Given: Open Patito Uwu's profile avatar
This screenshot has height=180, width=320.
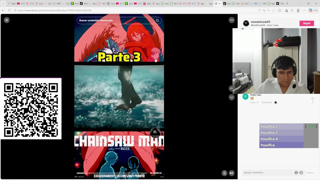Looking at the screenshot, I should tap(245, 97).
